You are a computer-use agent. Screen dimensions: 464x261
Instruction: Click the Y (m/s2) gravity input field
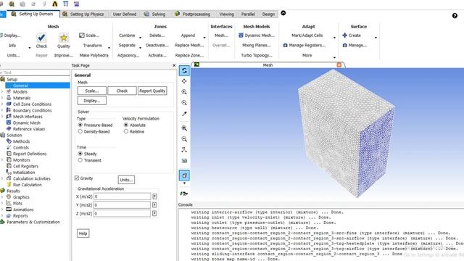(123, 204)
